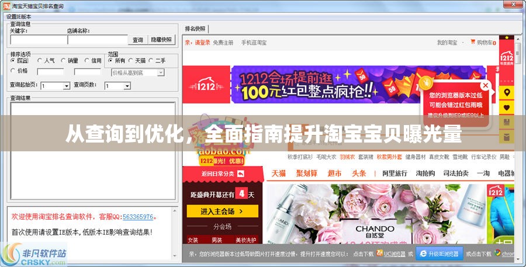Screen dimensions: 526x267
Task: Select the 综合 sort radio button
Action: 13,61
